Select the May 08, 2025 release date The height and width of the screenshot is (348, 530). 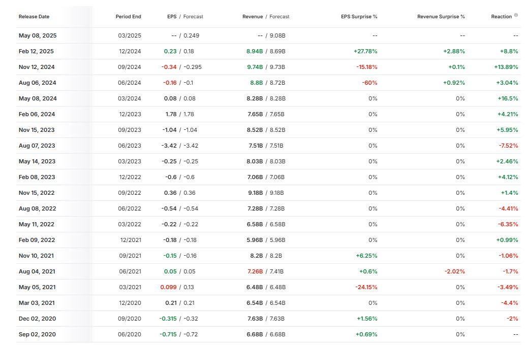pos(37,36)
